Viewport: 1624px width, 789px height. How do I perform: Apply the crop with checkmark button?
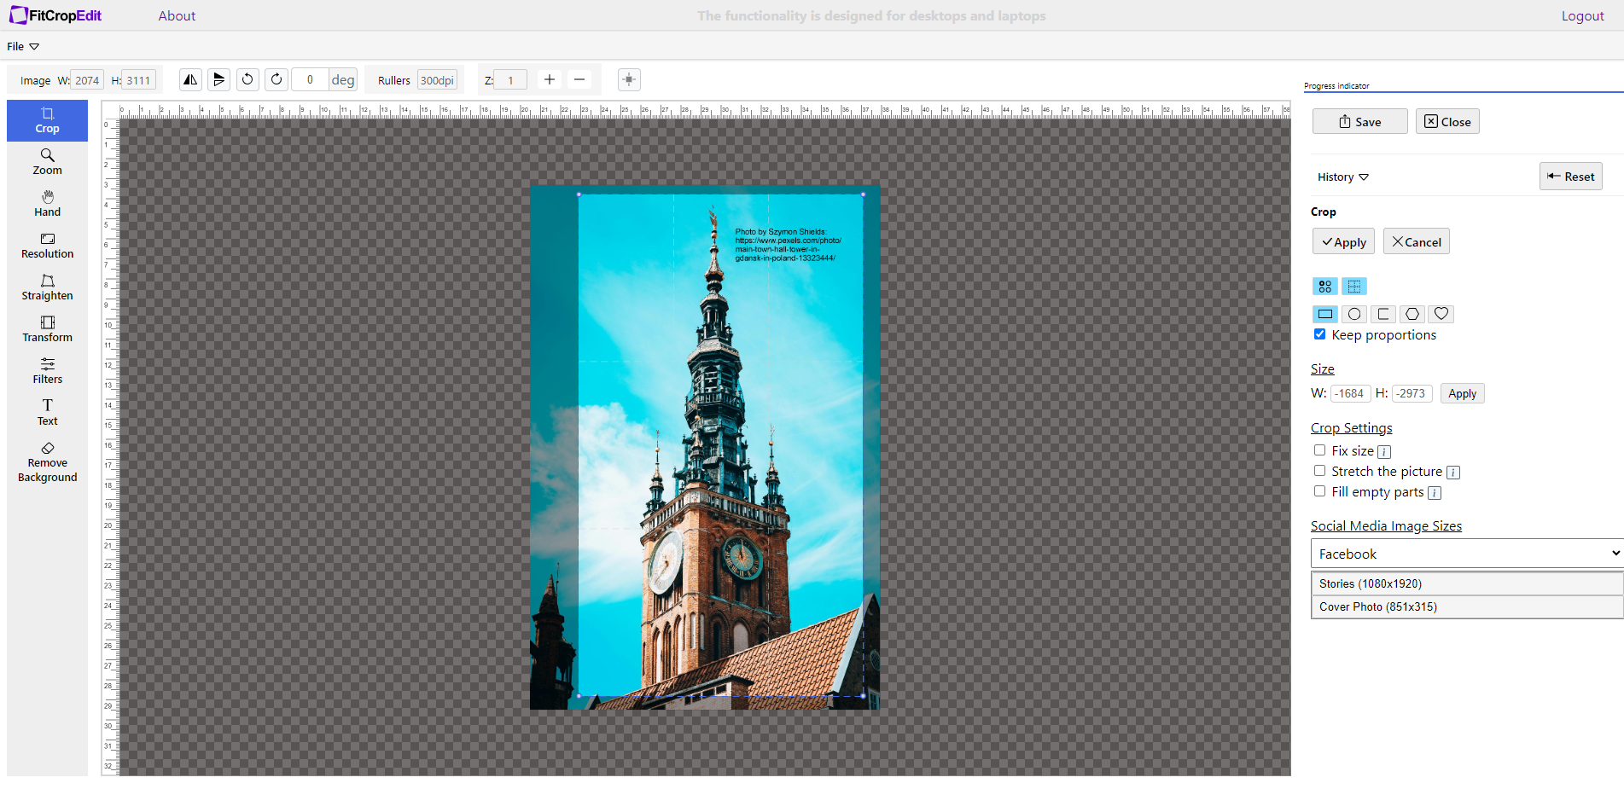click(x=1344, y=241)
